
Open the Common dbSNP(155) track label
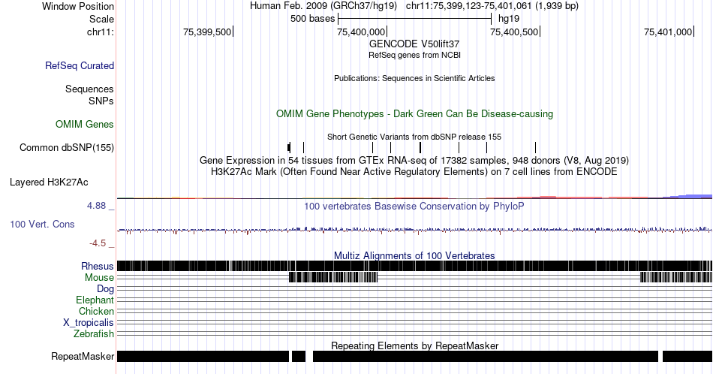67,147
